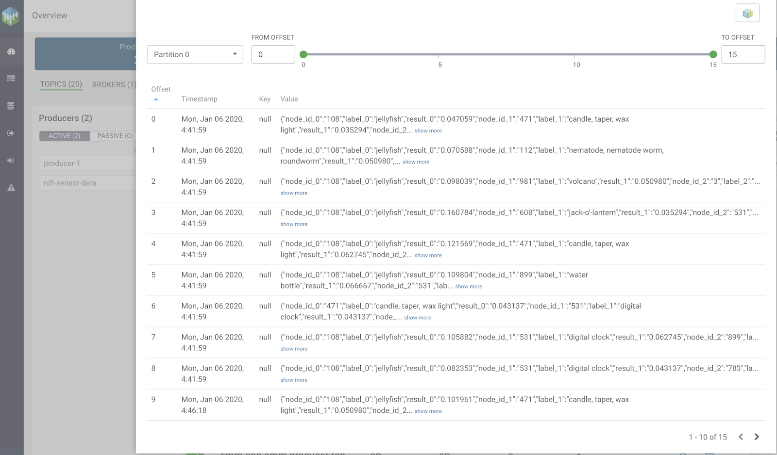Viewport: 777px width, 455px height.
Task: Click "show more" on offset 0 message
Action: pyautogui.click(x=428, y=130)
